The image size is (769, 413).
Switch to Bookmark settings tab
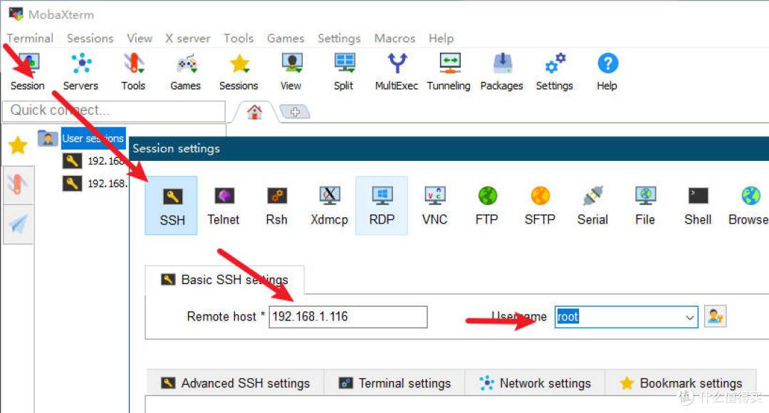[x=681, y=383]
